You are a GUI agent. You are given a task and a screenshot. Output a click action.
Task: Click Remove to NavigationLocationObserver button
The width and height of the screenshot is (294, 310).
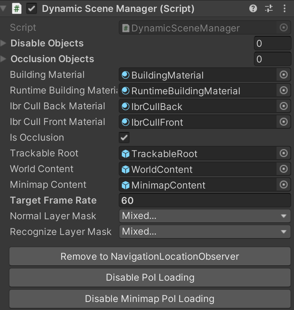coord(150,257)
